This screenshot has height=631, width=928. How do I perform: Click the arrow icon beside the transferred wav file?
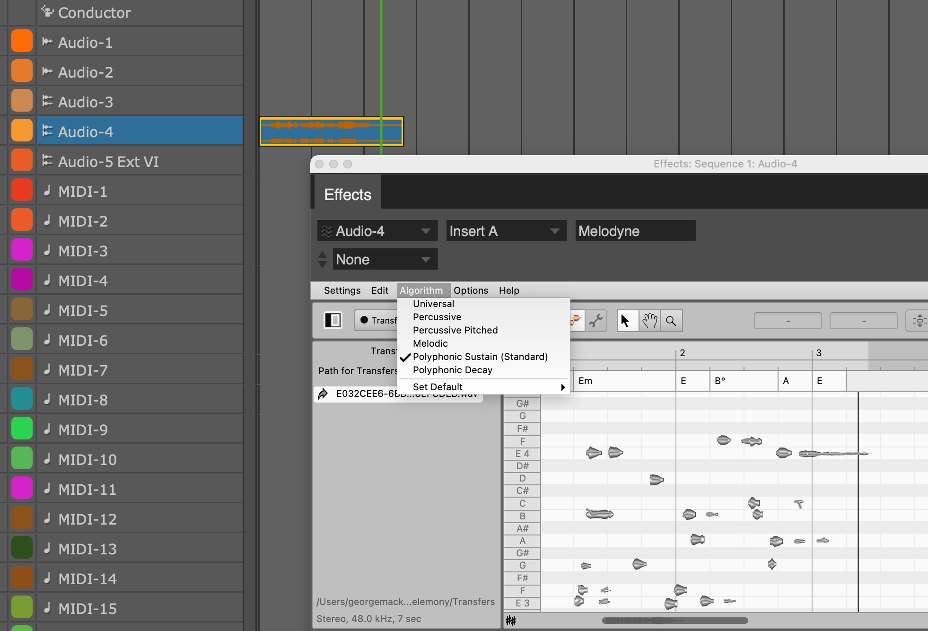point(323,394)
